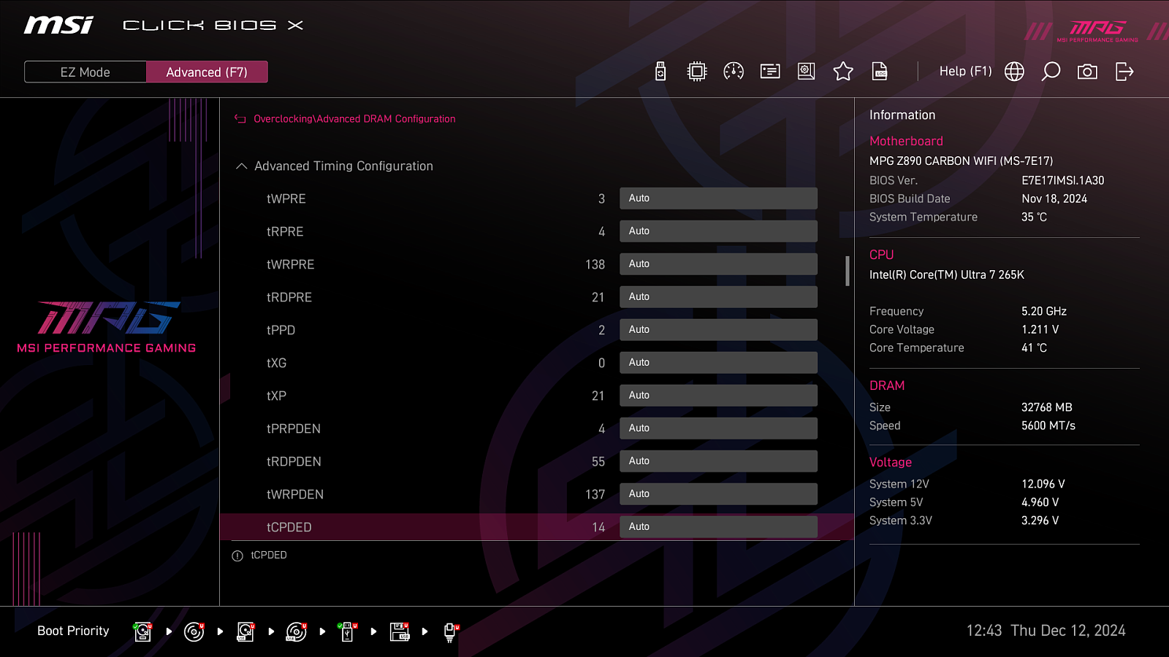1169x657 pixels.
Task: Open the LOG file icon
Action: (x=880, y=72)
